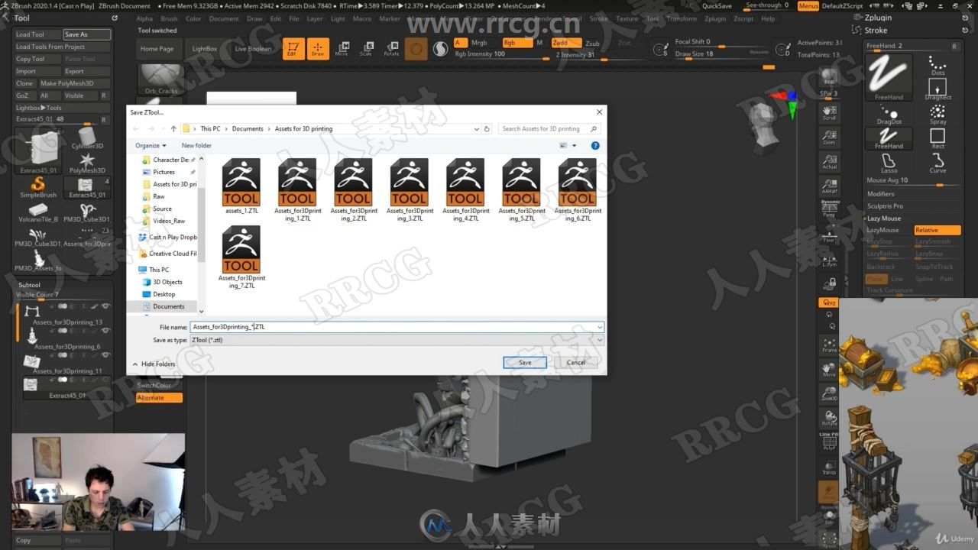Toggle Dynamic Persp perspective

(829, 209)
